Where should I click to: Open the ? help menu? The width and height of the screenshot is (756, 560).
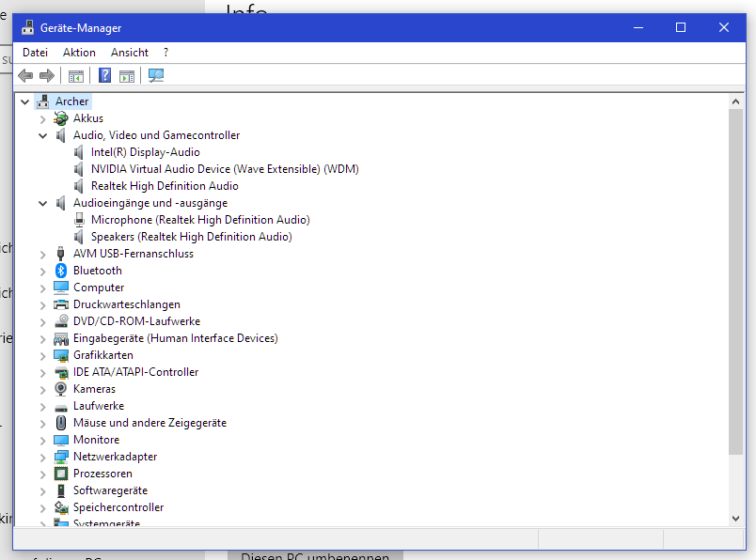165,53
